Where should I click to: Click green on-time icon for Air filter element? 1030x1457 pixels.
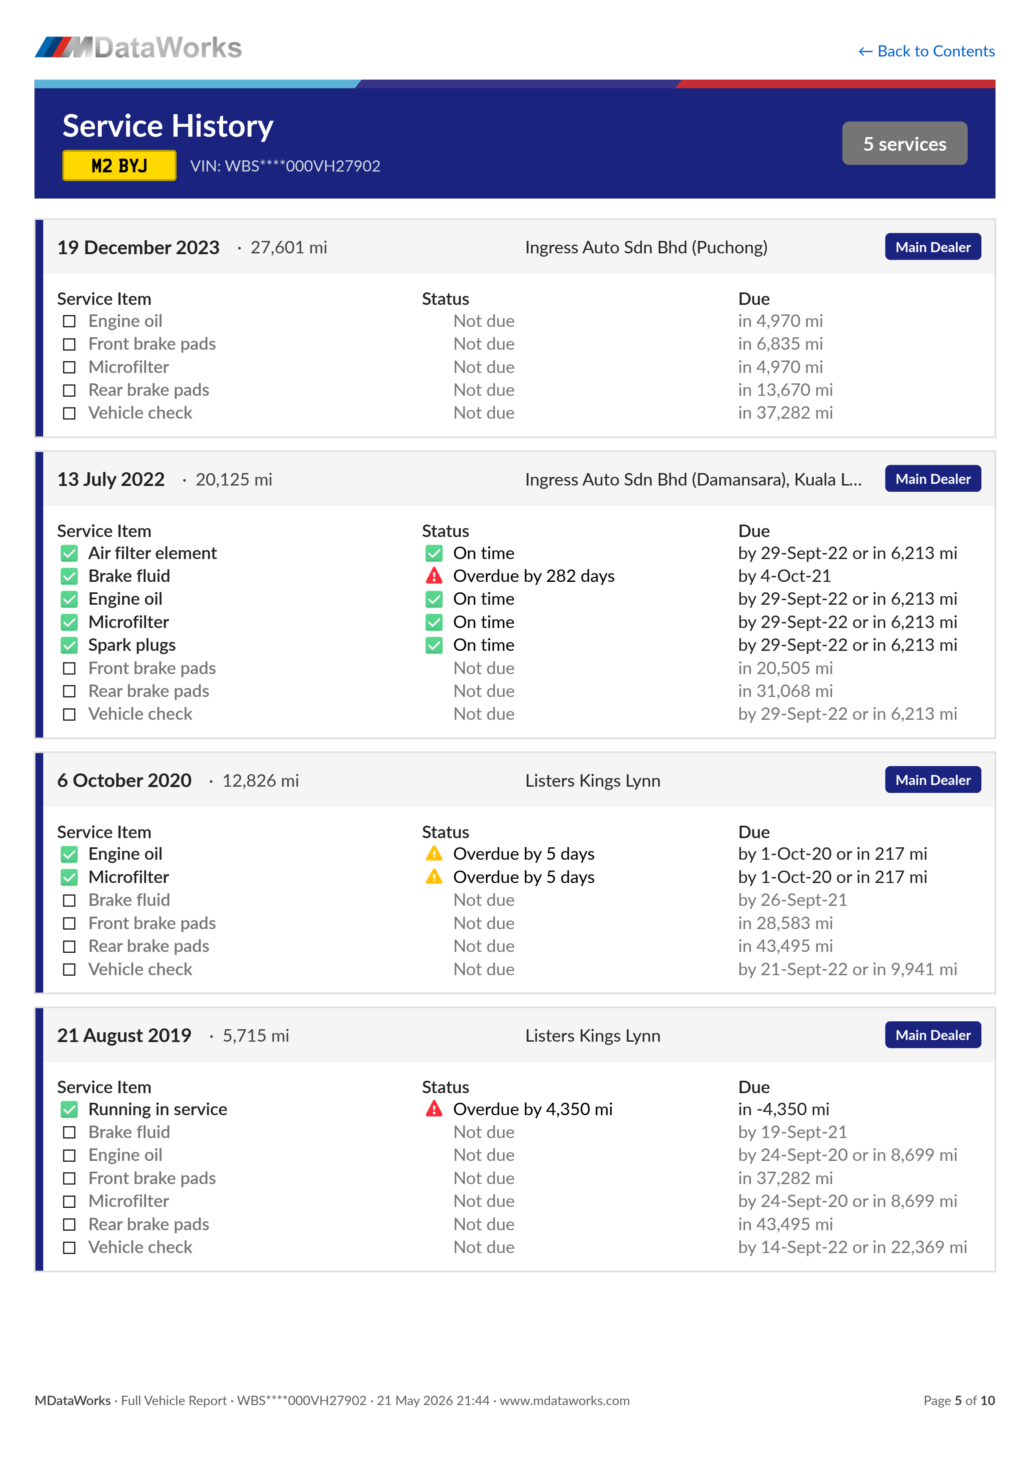pyautogui.click(x=434, y=553)
